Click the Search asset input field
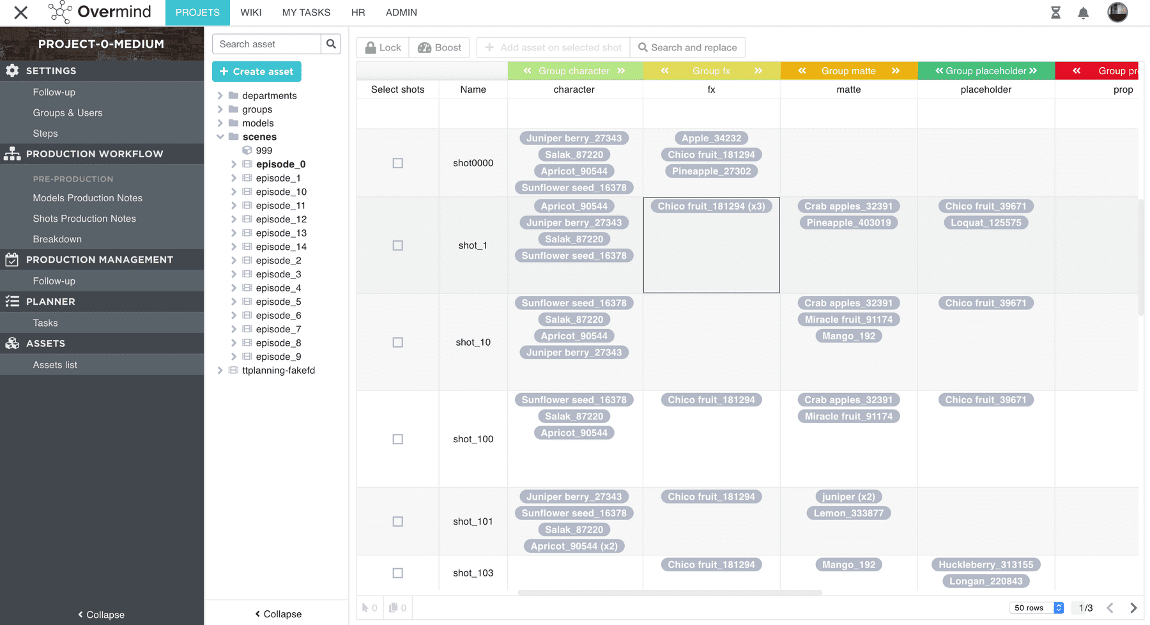 (266, 44)
